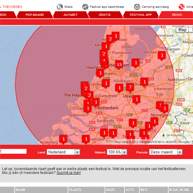Click the Festival app beschikbaar icon
The image size is (193, 193).
click(x=85, y=7)
